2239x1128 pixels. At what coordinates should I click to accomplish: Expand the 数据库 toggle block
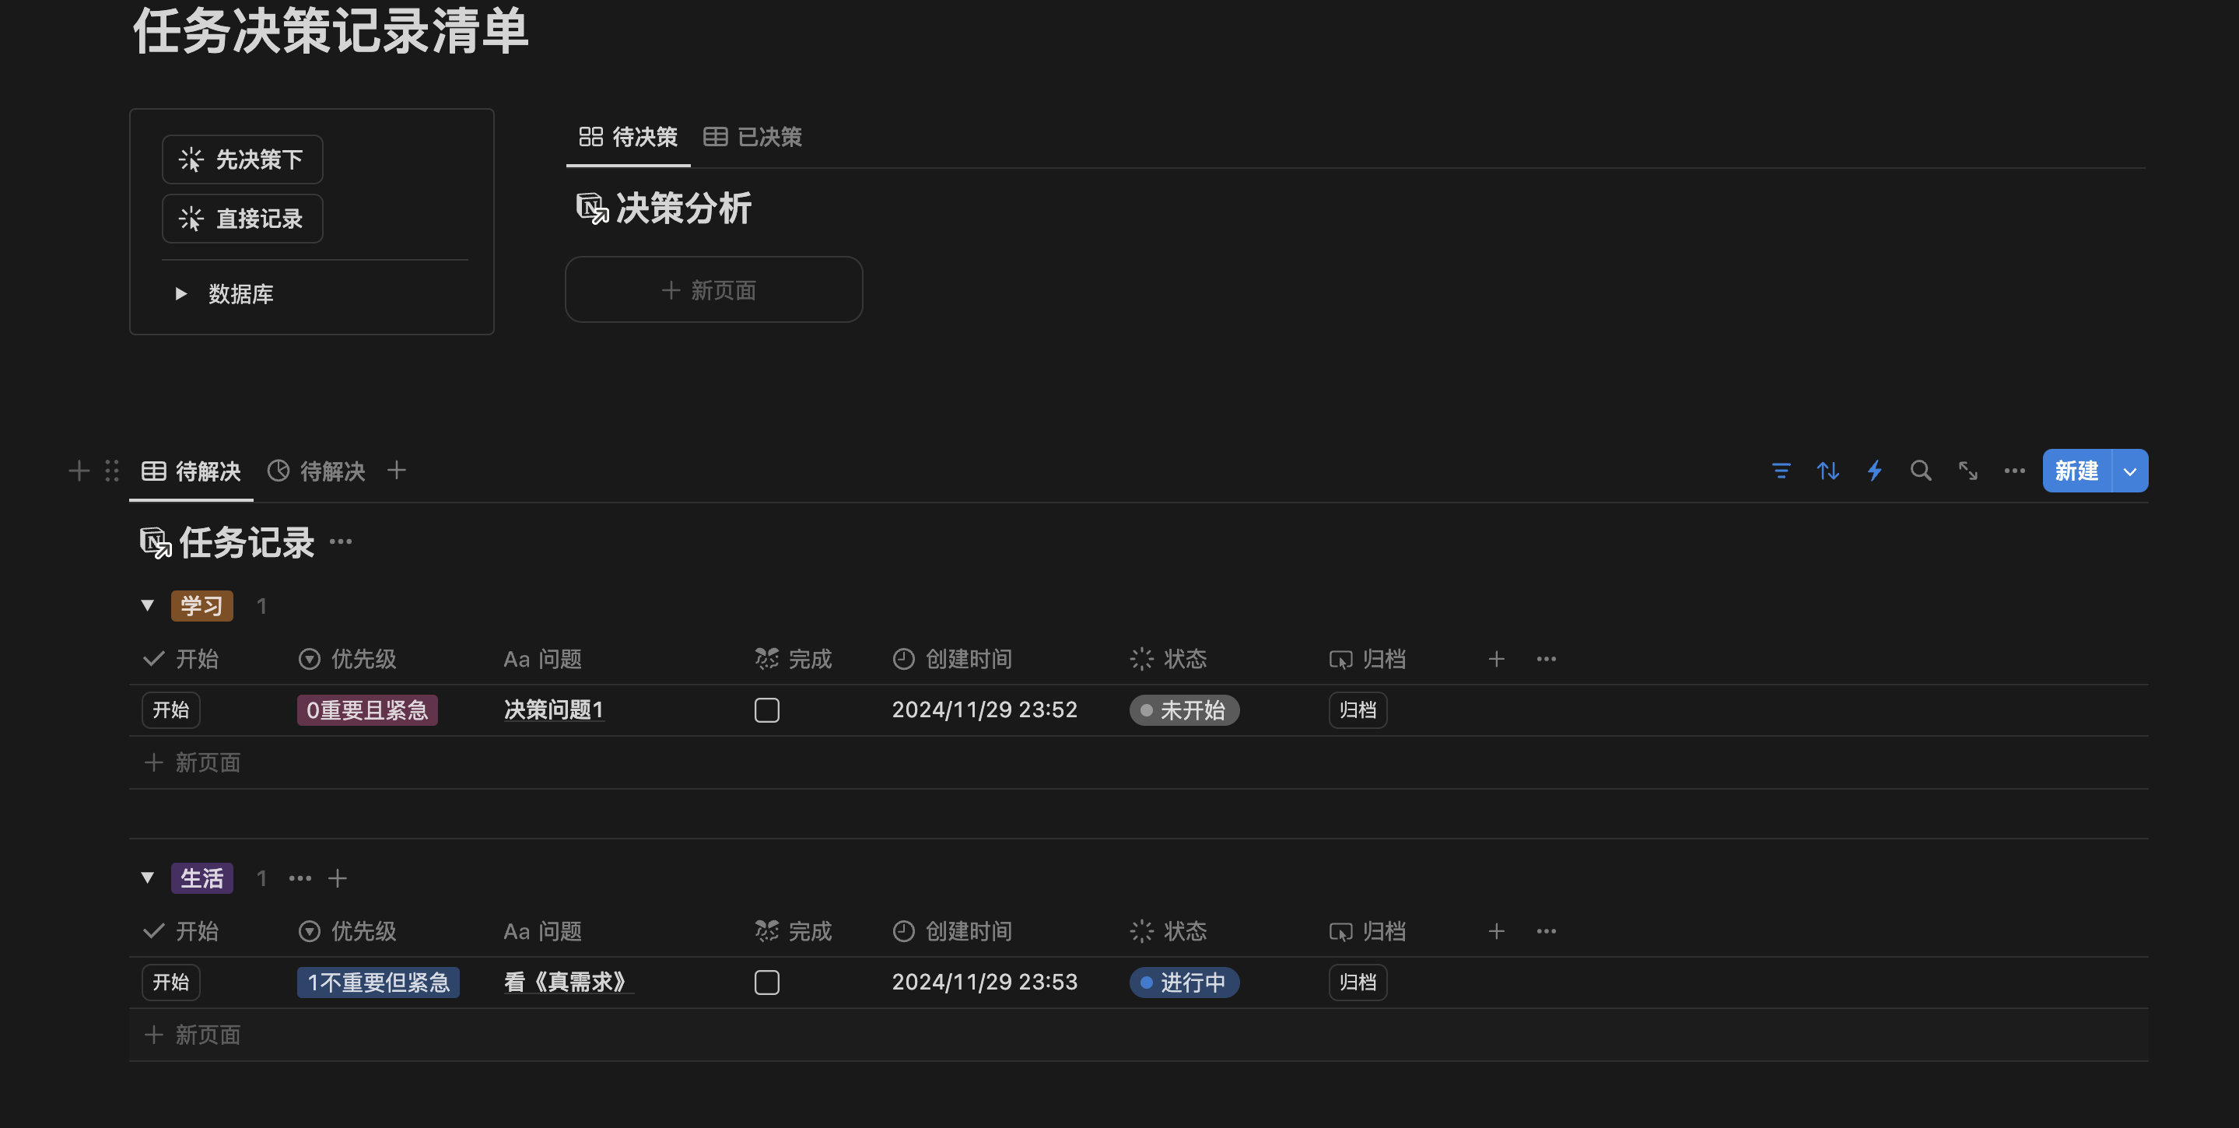coord(180,294)
